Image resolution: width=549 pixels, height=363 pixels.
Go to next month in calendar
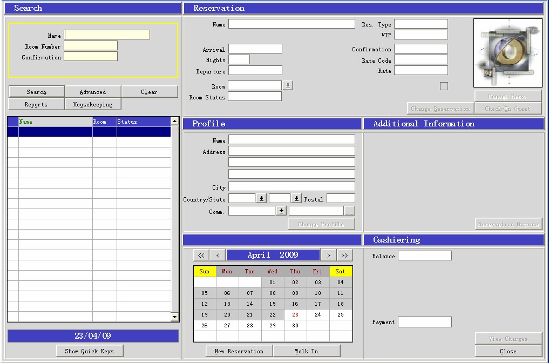328,256
